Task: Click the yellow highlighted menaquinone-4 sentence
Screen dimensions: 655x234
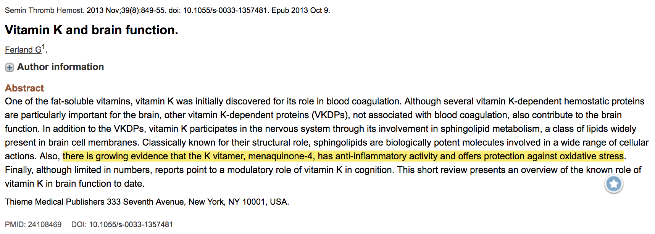Action: click(343, 156)
